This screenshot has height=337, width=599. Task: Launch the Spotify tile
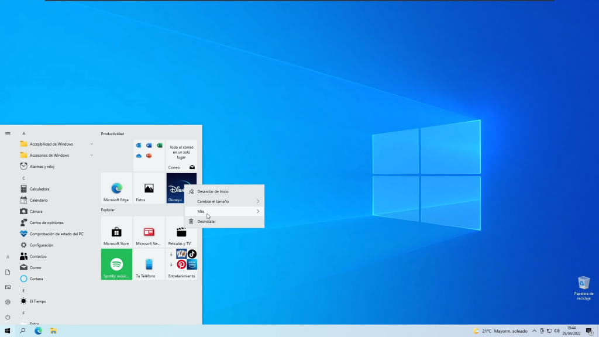click(116, 264)
